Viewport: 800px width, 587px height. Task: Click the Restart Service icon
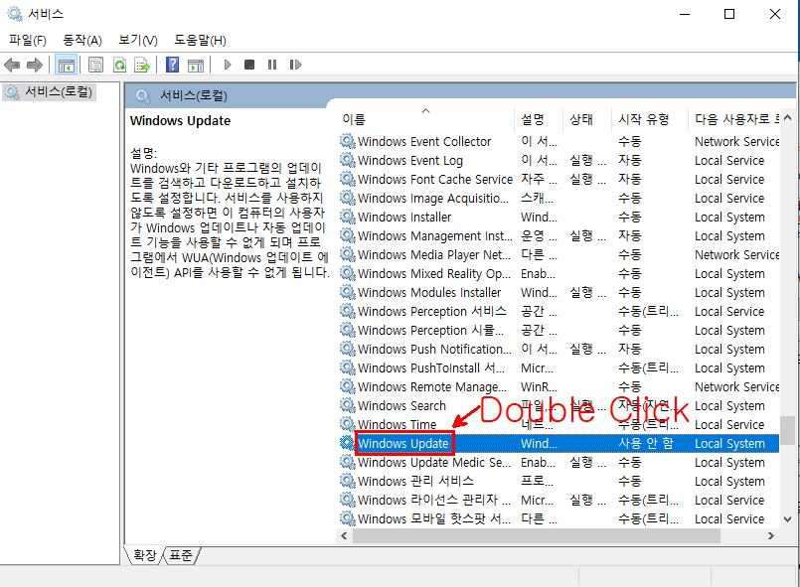295,65
